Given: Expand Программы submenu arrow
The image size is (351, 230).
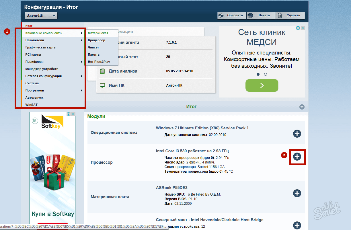Looking at the screenshot, I should tap(81, 90).
